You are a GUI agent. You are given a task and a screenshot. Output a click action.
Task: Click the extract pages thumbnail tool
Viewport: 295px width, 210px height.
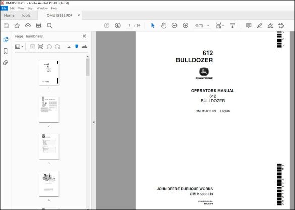click(x=41, y=47)
